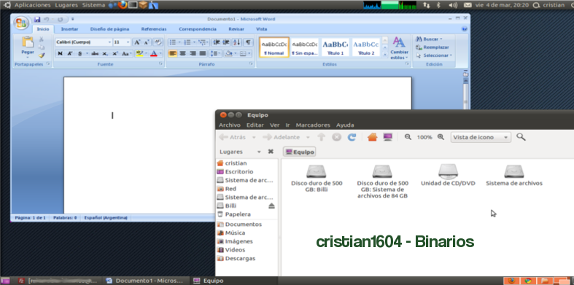
Task: Toggle show paragraph marks (¶)
Action: coord(248,42)
